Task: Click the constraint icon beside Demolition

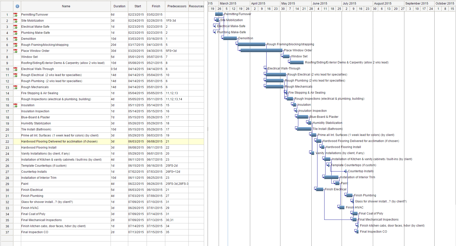Action: [x=16, y=39]
